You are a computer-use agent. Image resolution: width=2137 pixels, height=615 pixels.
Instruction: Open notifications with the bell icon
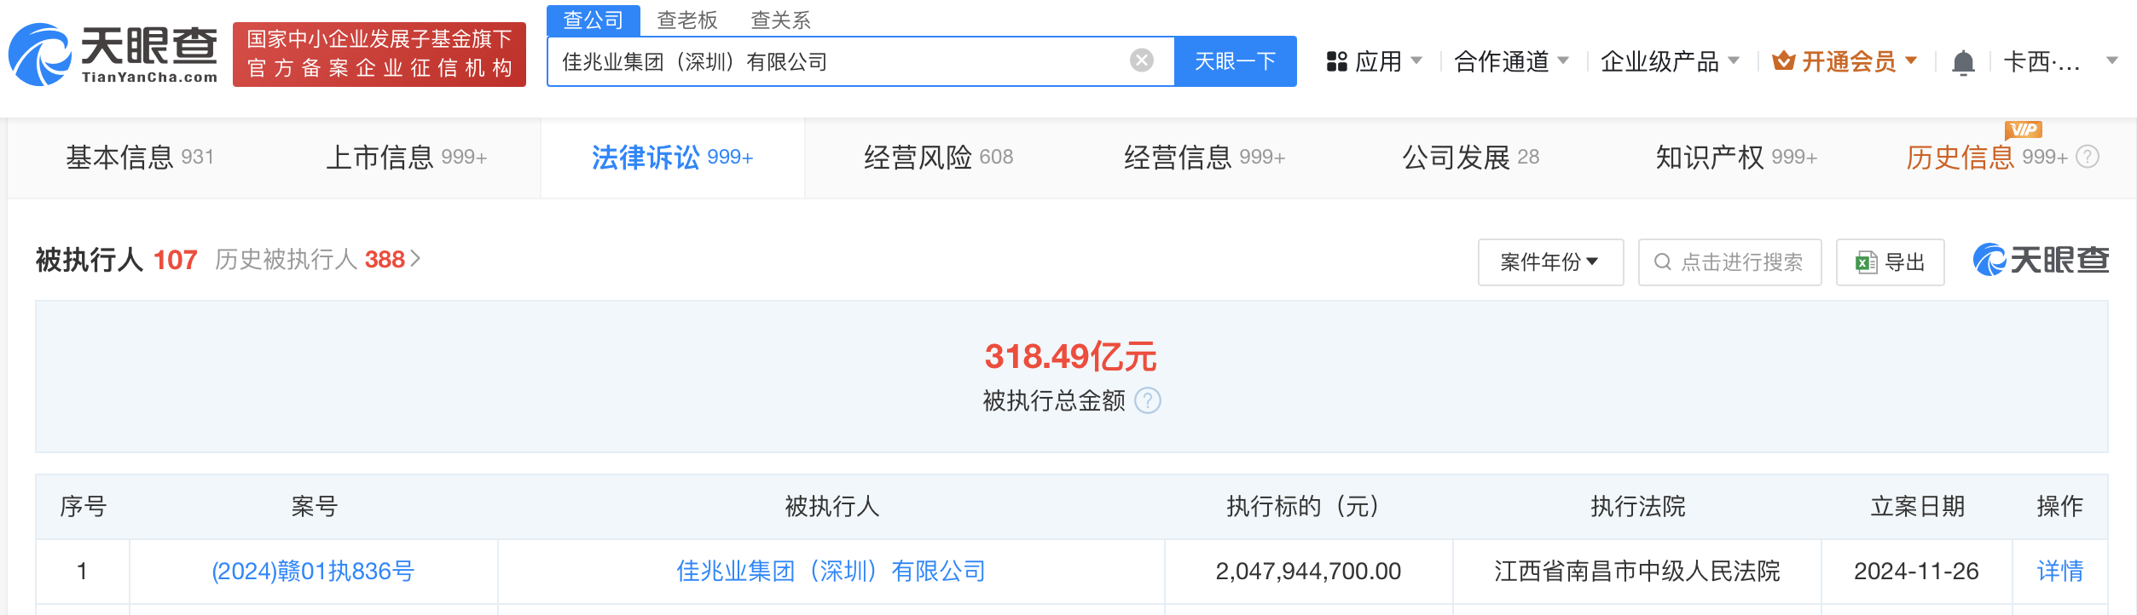[x=1963, y=62]
